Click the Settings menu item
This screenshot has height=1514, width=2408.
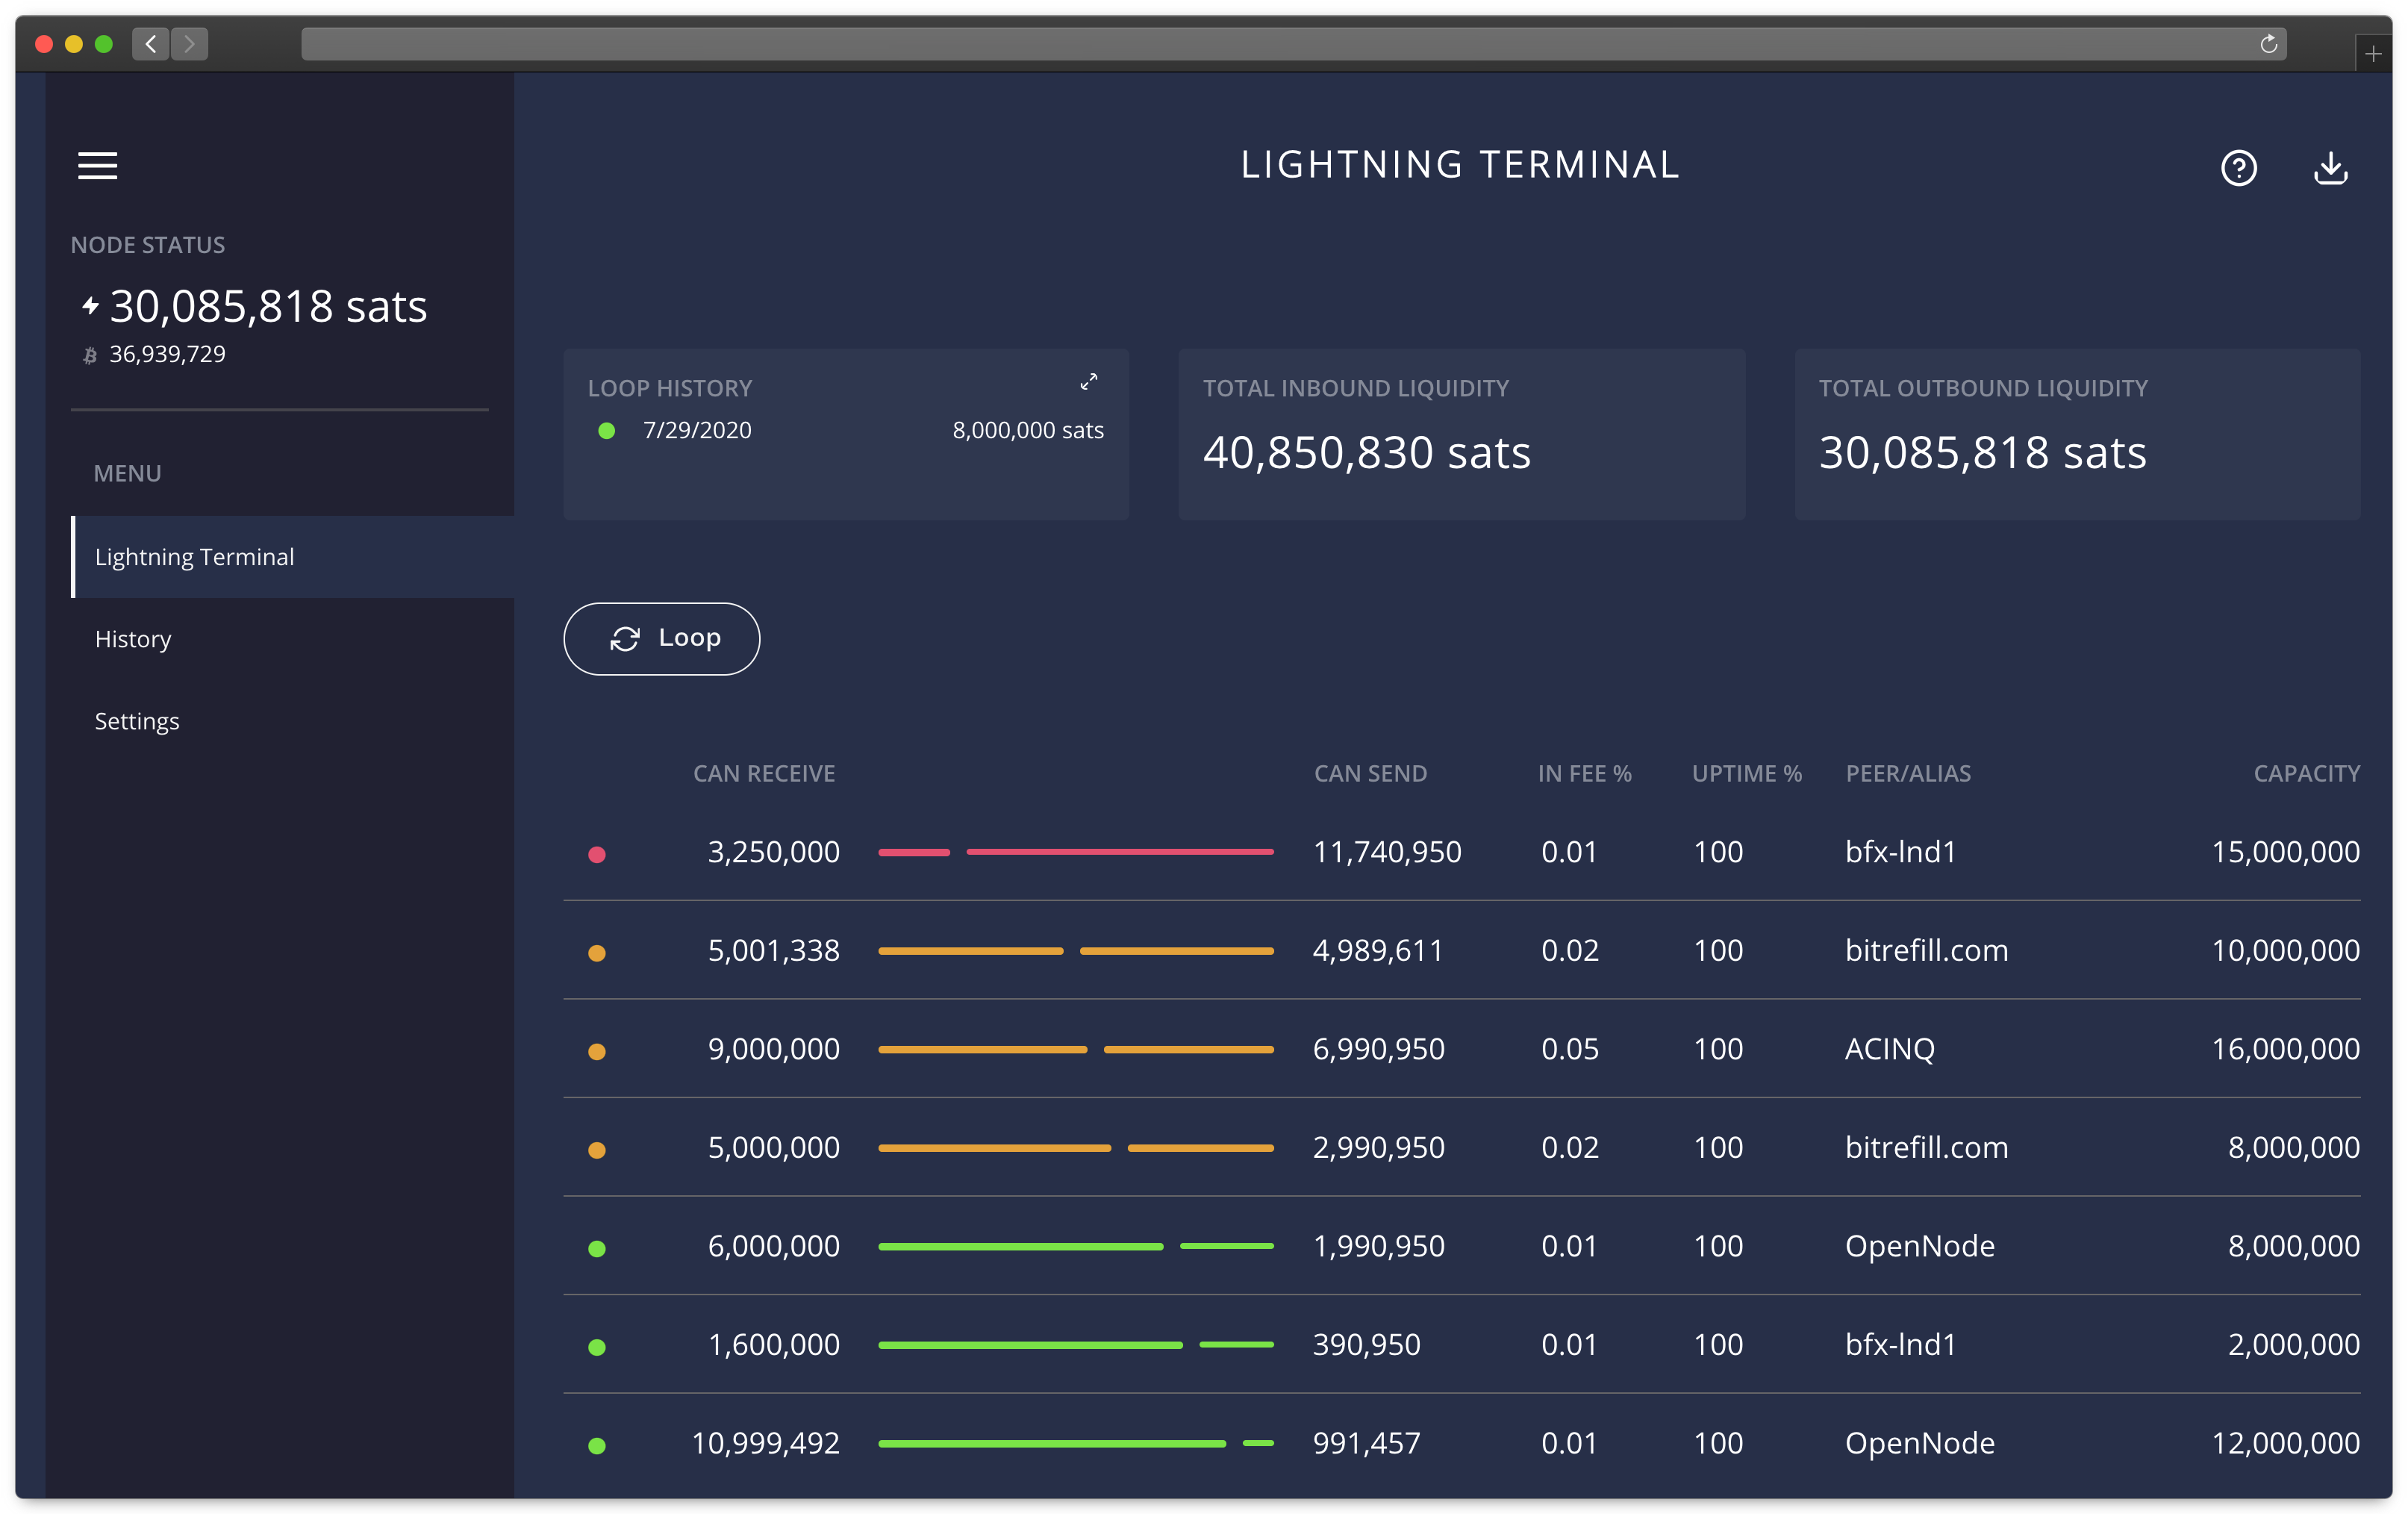coord(140,719)
